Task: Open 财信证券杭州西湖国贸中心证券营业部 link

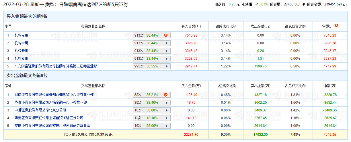Action: [x=54, y=95]
